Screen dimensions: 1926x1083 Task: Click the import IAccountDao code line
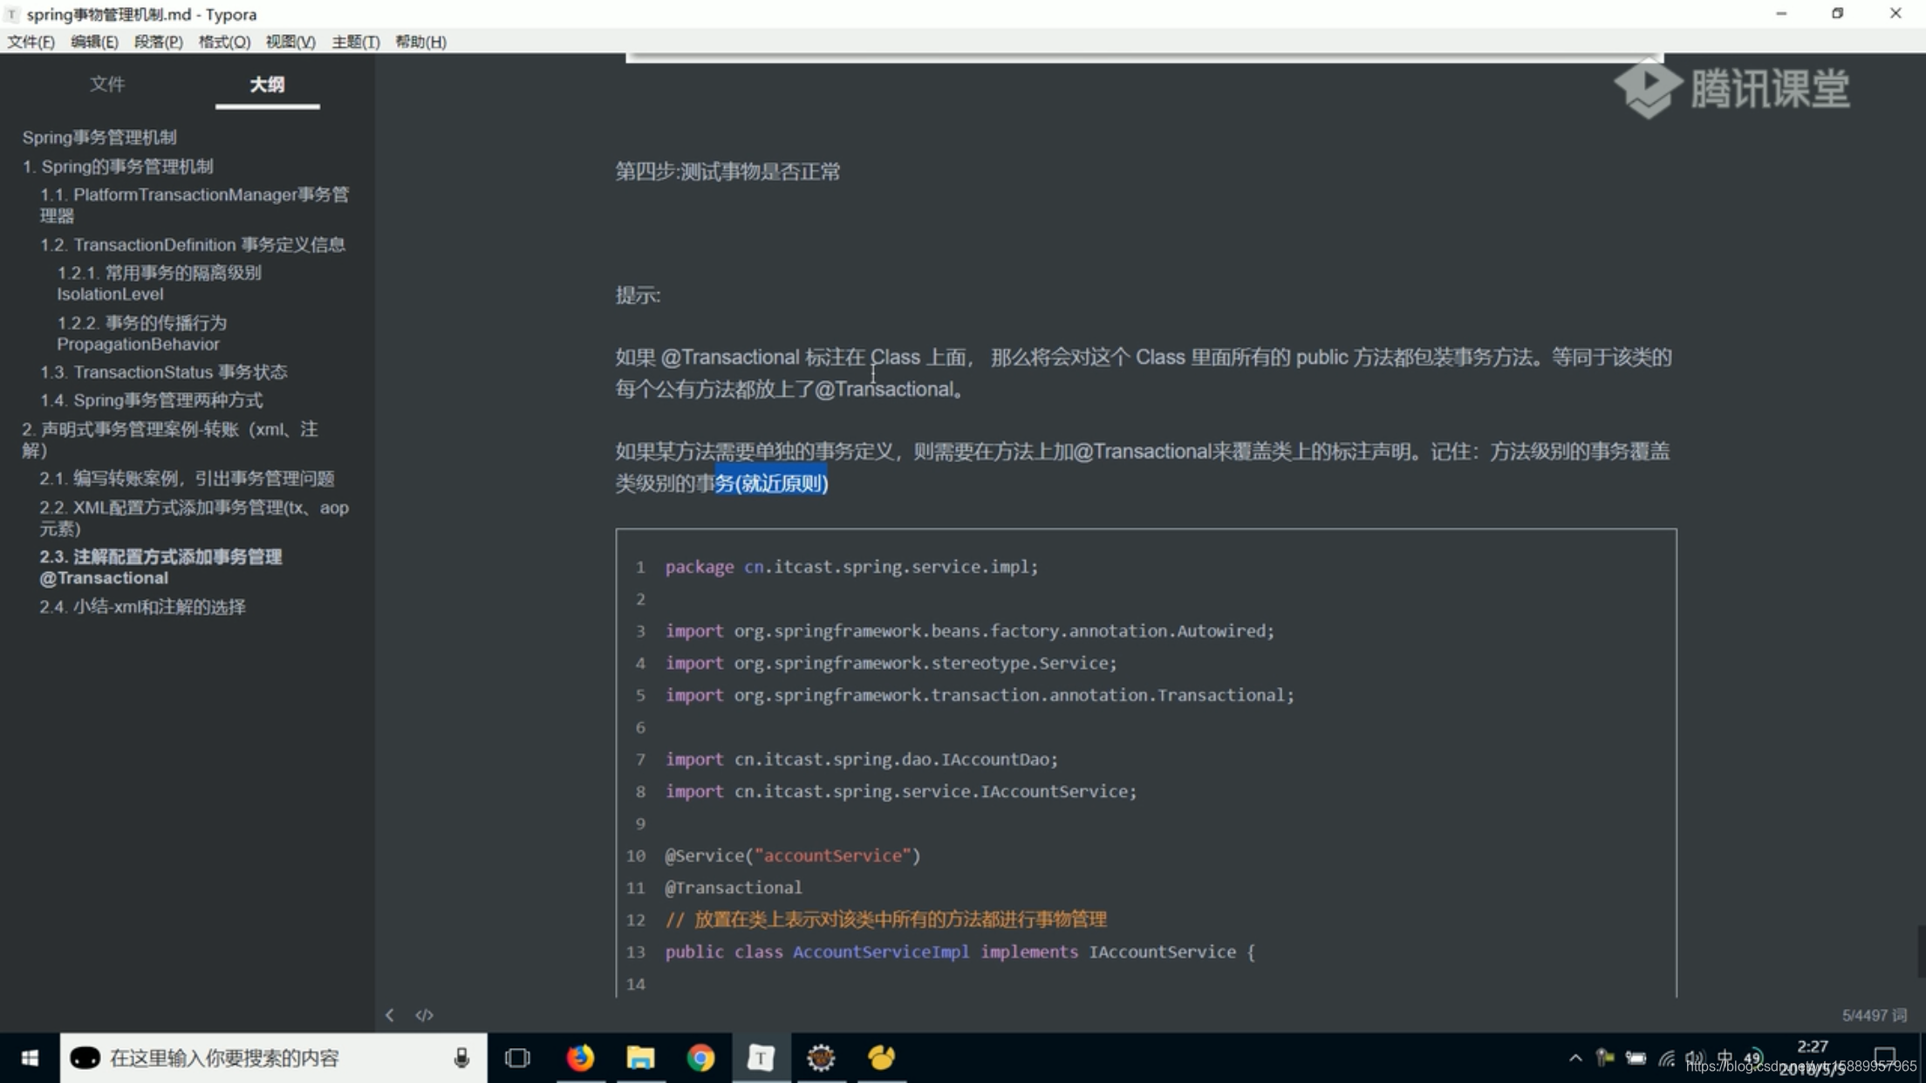(x=861, y=759)
